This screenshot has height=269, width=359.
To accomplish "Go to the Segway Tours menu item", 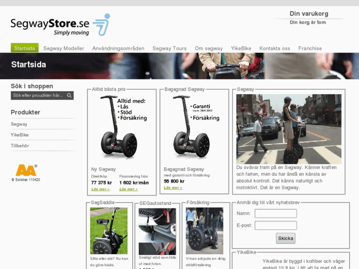I will tap(169, 48).
